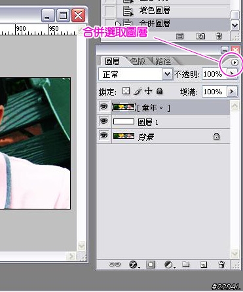Hide the 背景 layer eye icon
The width and height of the screenshot is (243, 292).
tap(103, 136)
